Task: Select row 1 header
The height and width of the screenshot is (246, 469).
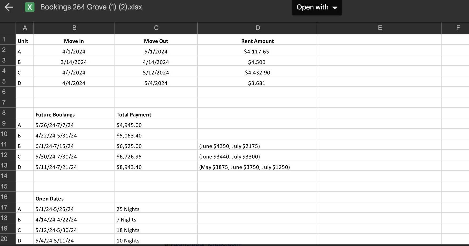Action: pos(8,39)
